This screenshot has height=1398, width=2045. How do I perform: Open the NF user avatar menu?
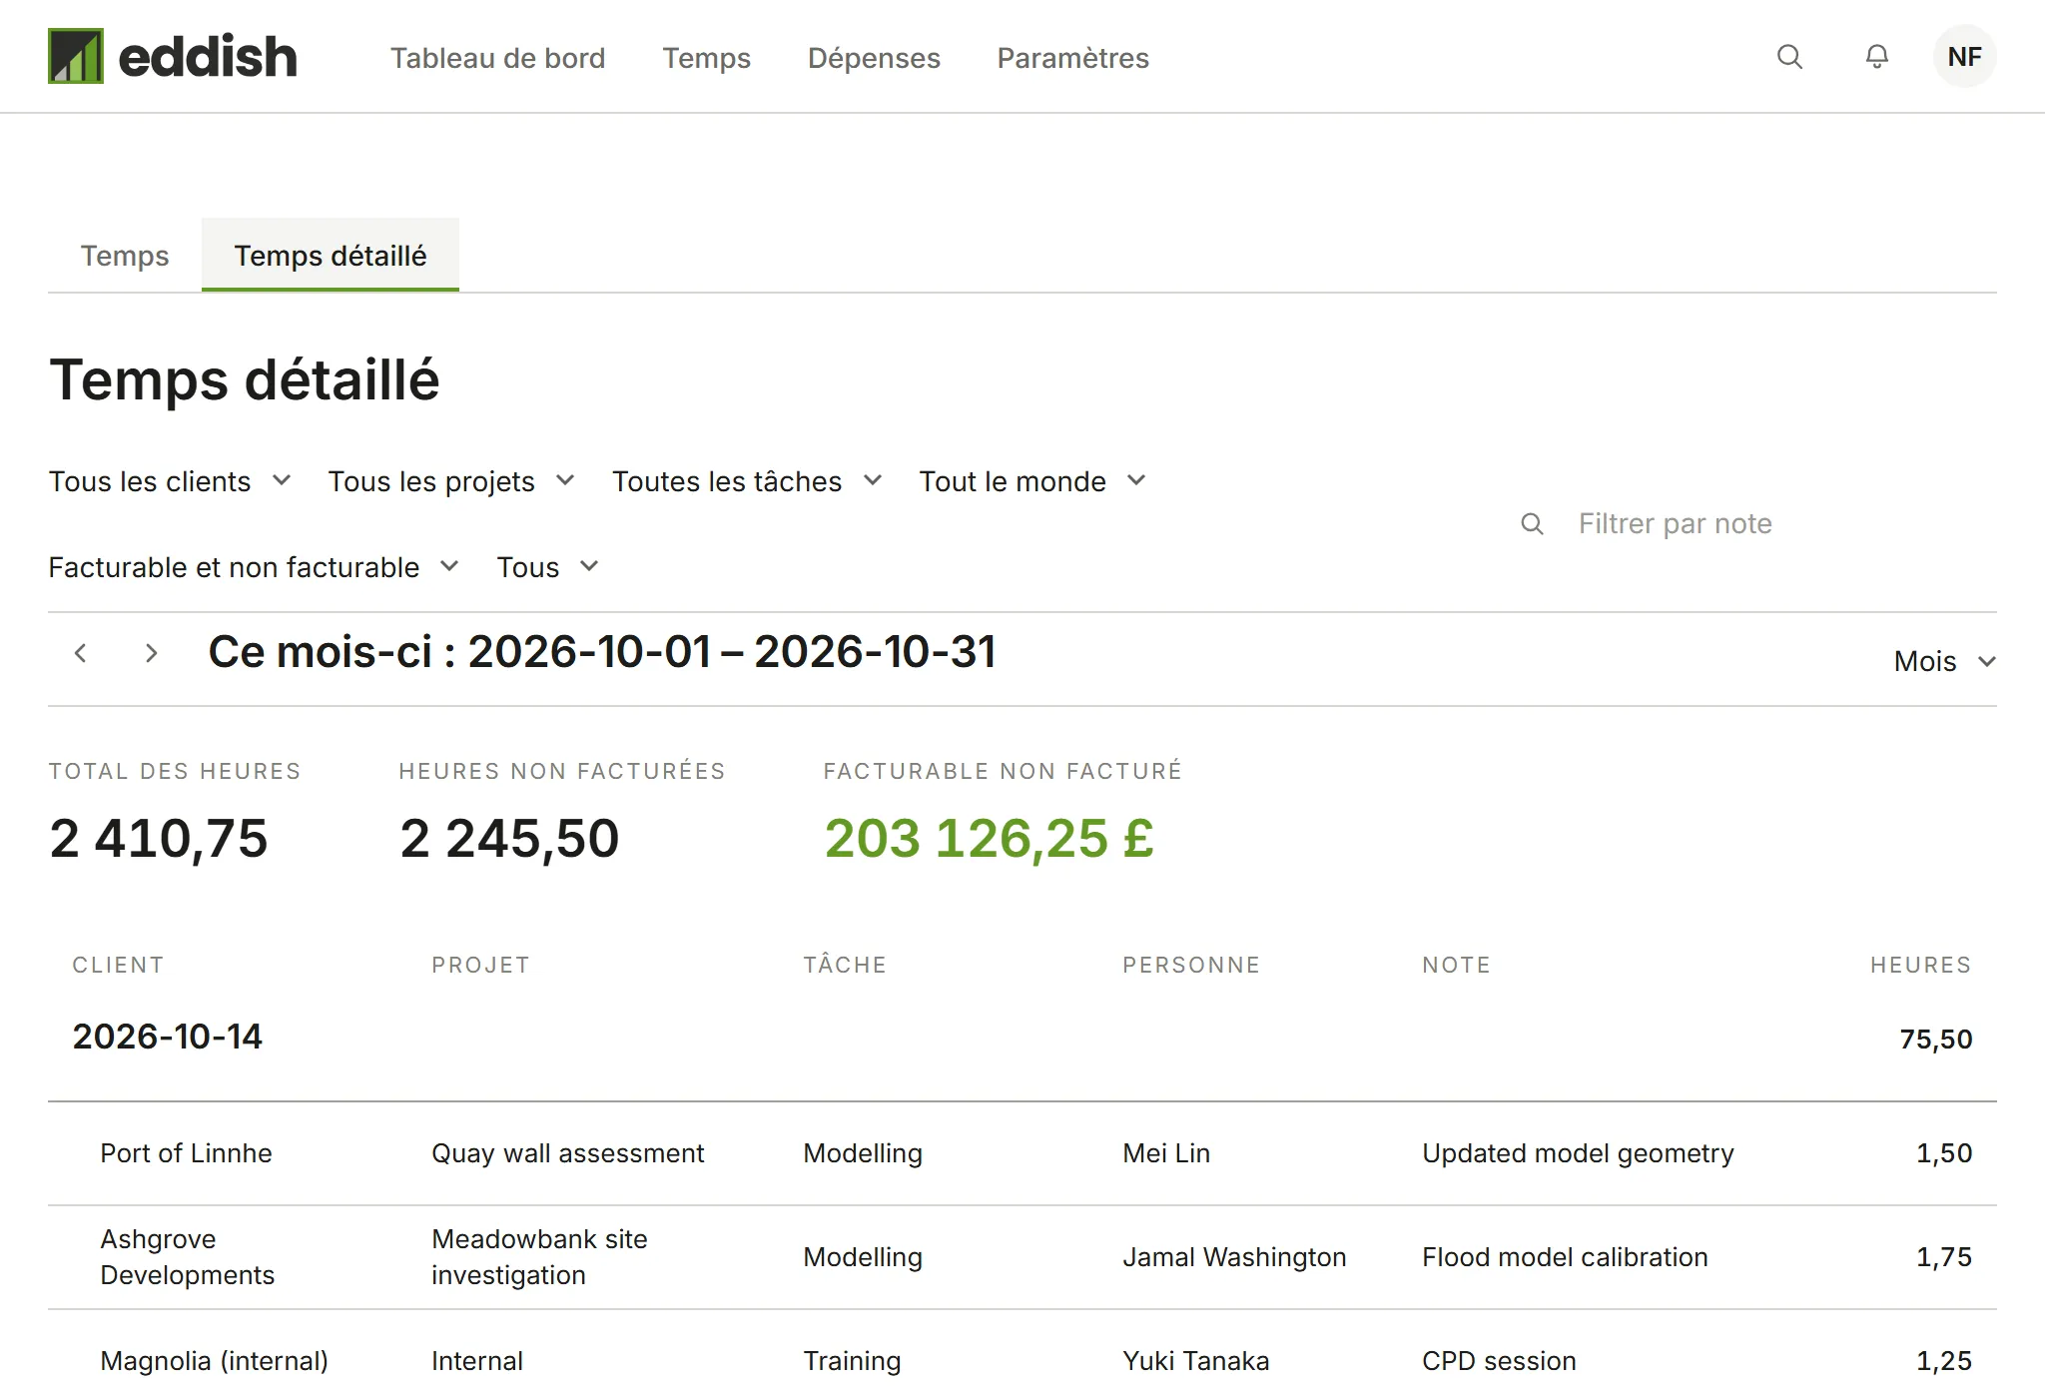1965,57
